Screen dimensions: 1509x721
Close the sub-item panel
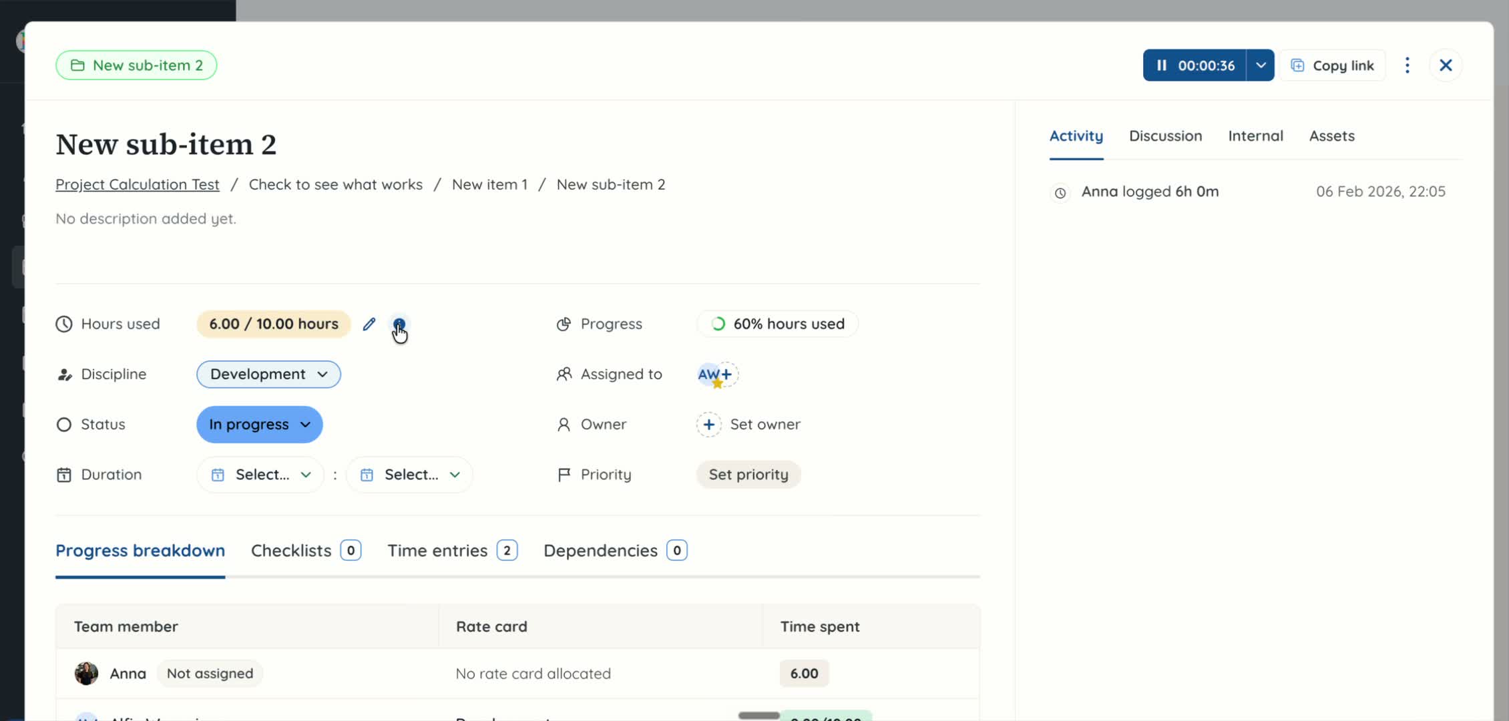point(1446,65)
